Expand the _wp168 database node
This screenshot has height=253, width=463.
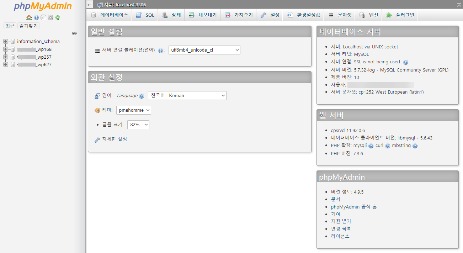click(5, 49)
